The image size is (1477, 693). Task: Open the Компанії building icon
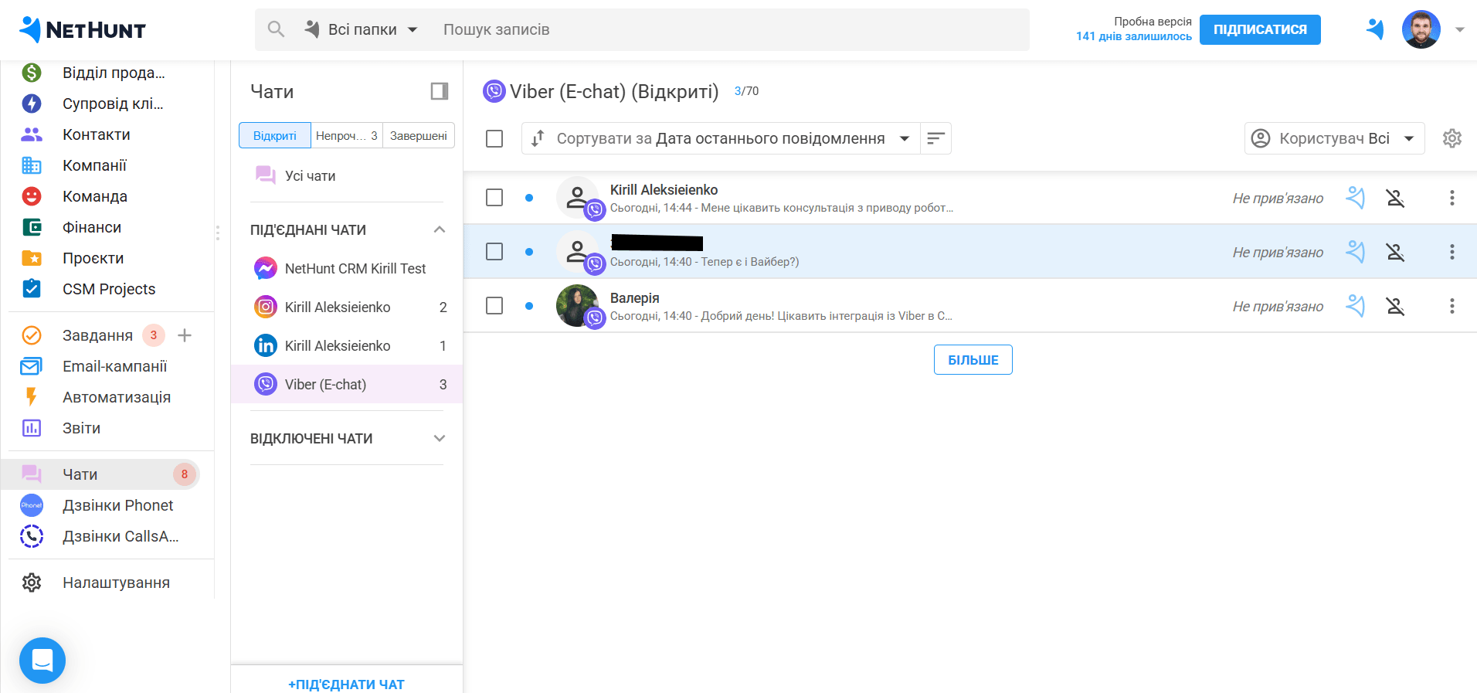(32, 165)
